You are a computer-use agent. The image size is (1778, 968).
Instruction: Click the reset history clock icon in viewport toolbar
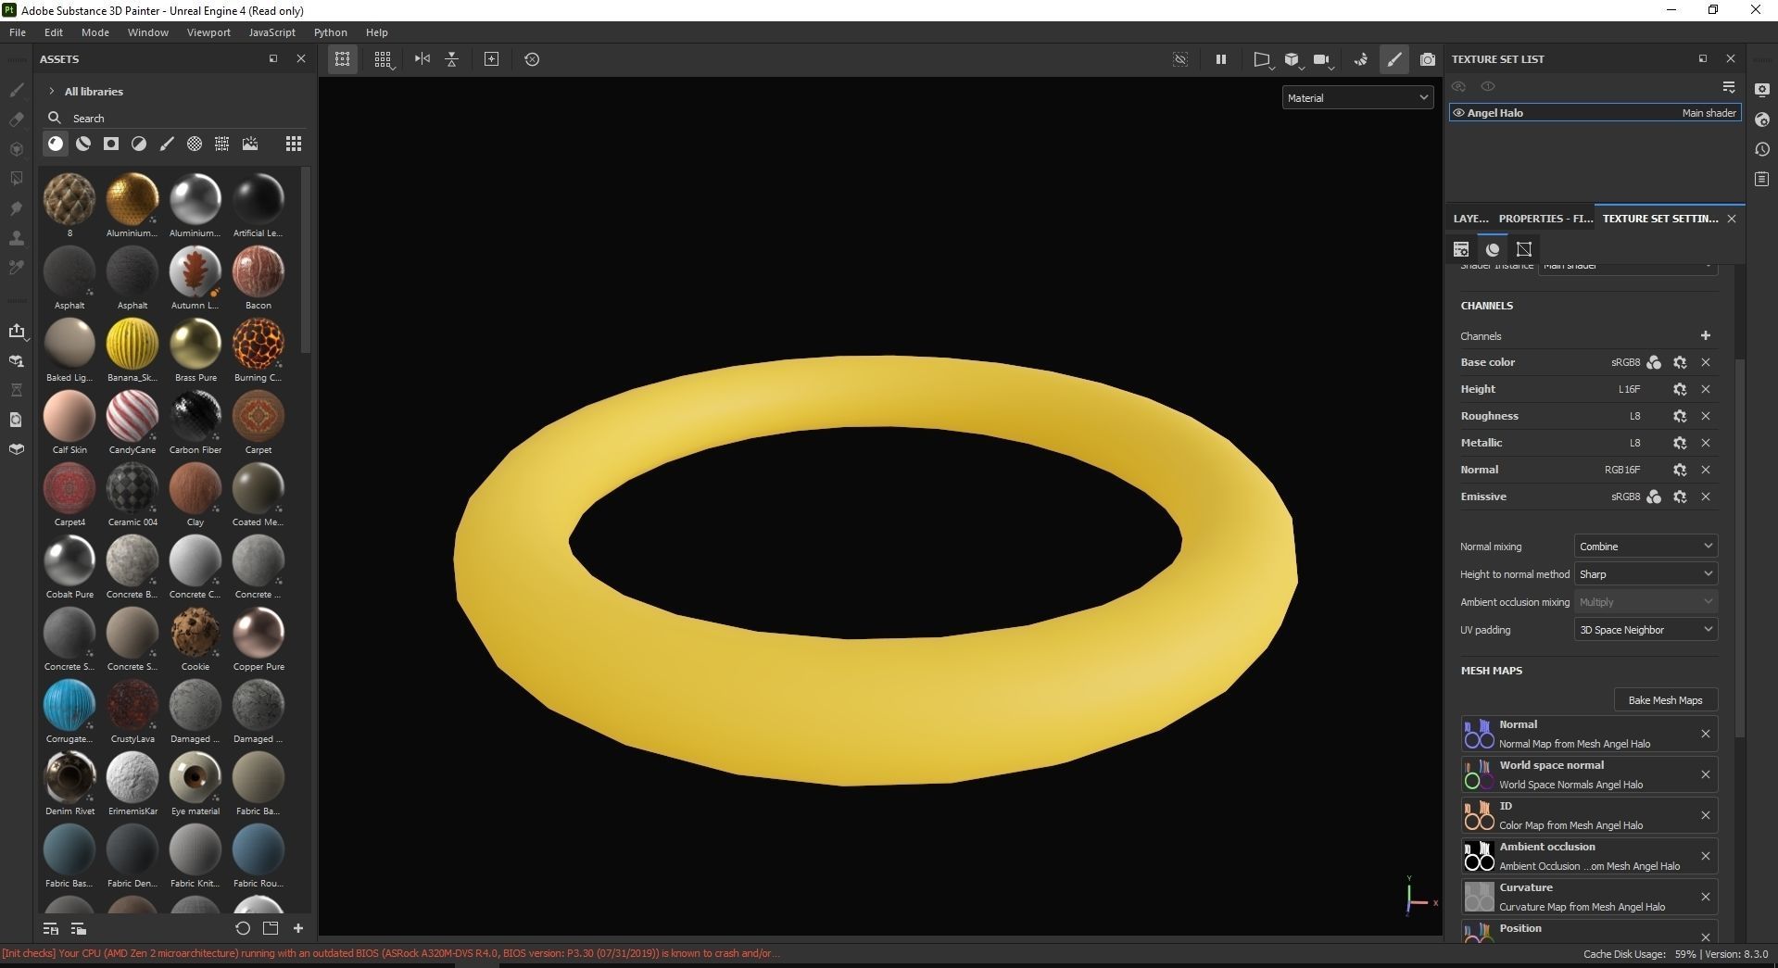coord(532,59)
